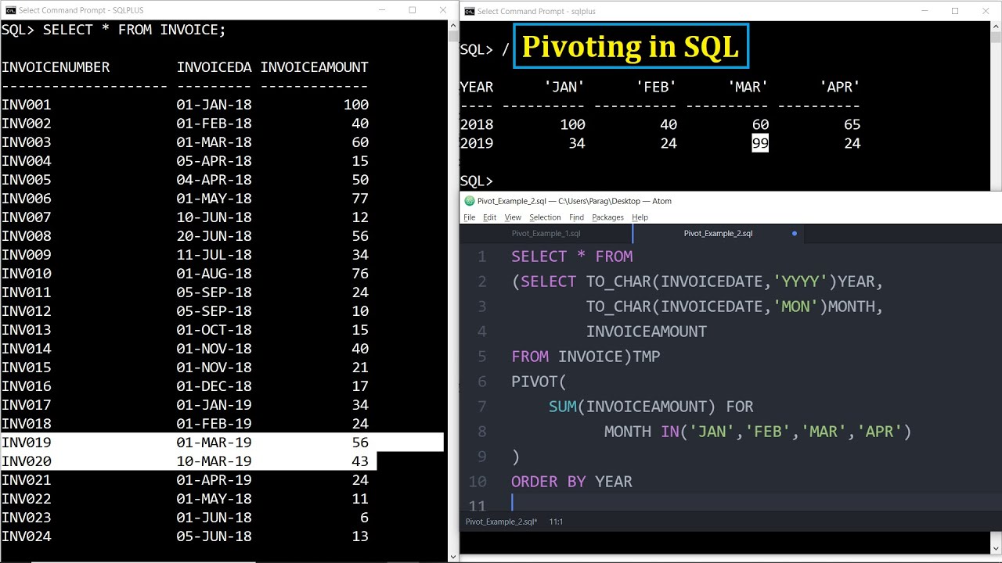The image size is (1002, 563).
Task: Click the SQLPLUS window scroll up arrow
Action: click(452, 25)
